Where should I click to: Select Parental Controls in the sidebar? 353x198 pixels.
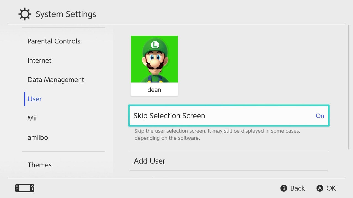point(54,41)
